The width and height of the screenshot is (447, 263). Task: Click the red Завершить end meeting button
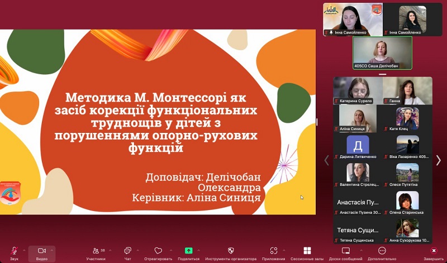pyautogui.click(x=434, y=251)
